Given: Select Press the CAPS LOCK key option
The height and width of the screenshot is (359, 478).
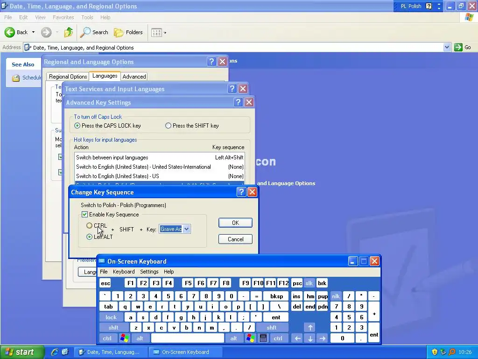Looking at the screenshot, I should 77,125.
